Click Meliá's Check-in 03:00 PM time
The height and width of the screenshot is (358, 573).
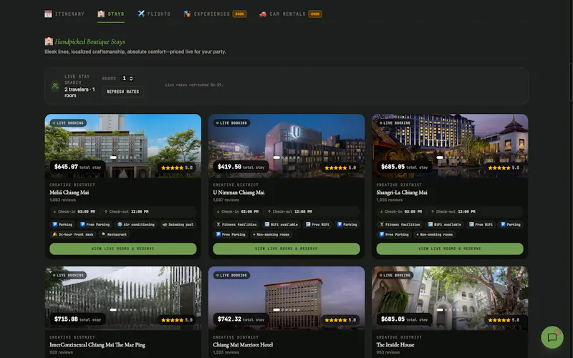coord(74,211)
